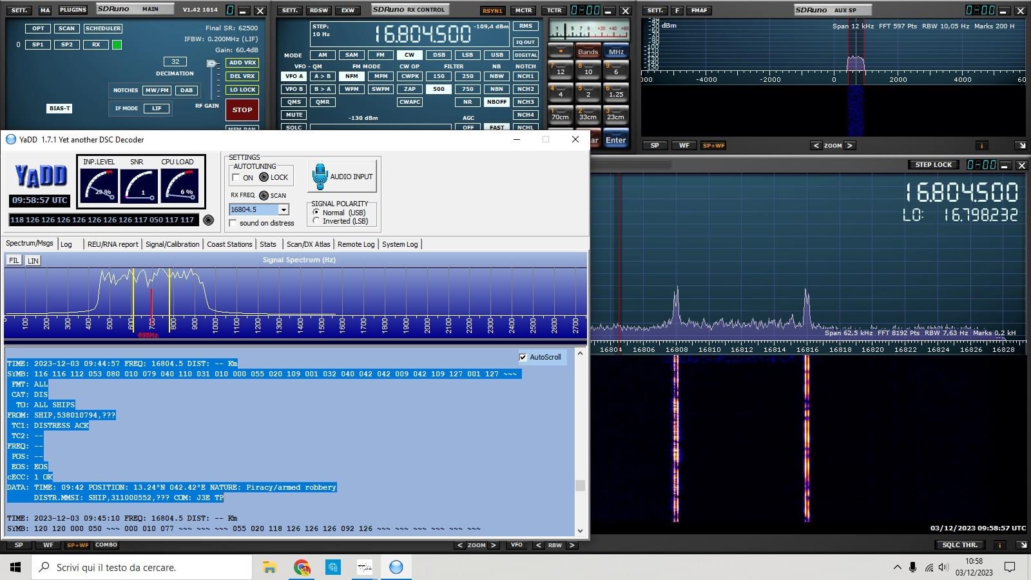Image resolution: width=1031 pixels, height=580 pixels.
Task: Click the microphone icon in system tray
Action: coord(912,567)
